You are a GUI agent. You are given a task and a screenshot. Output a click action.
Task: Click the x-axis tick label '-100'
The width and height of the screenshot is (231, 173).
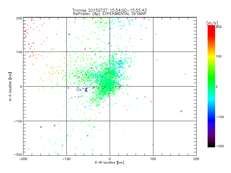pos(66,159)
